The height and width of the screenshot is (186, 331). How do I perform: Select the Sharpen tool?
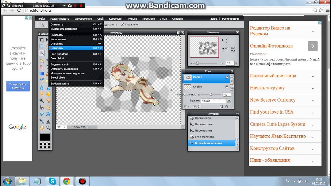point(48,88)
